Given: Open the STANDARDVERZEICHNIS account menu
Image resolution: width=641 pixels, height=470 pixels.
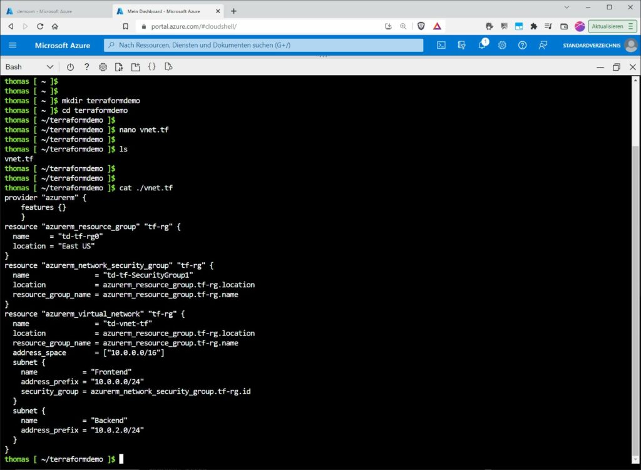Looking at the screenshot, I should pos(600,45).
